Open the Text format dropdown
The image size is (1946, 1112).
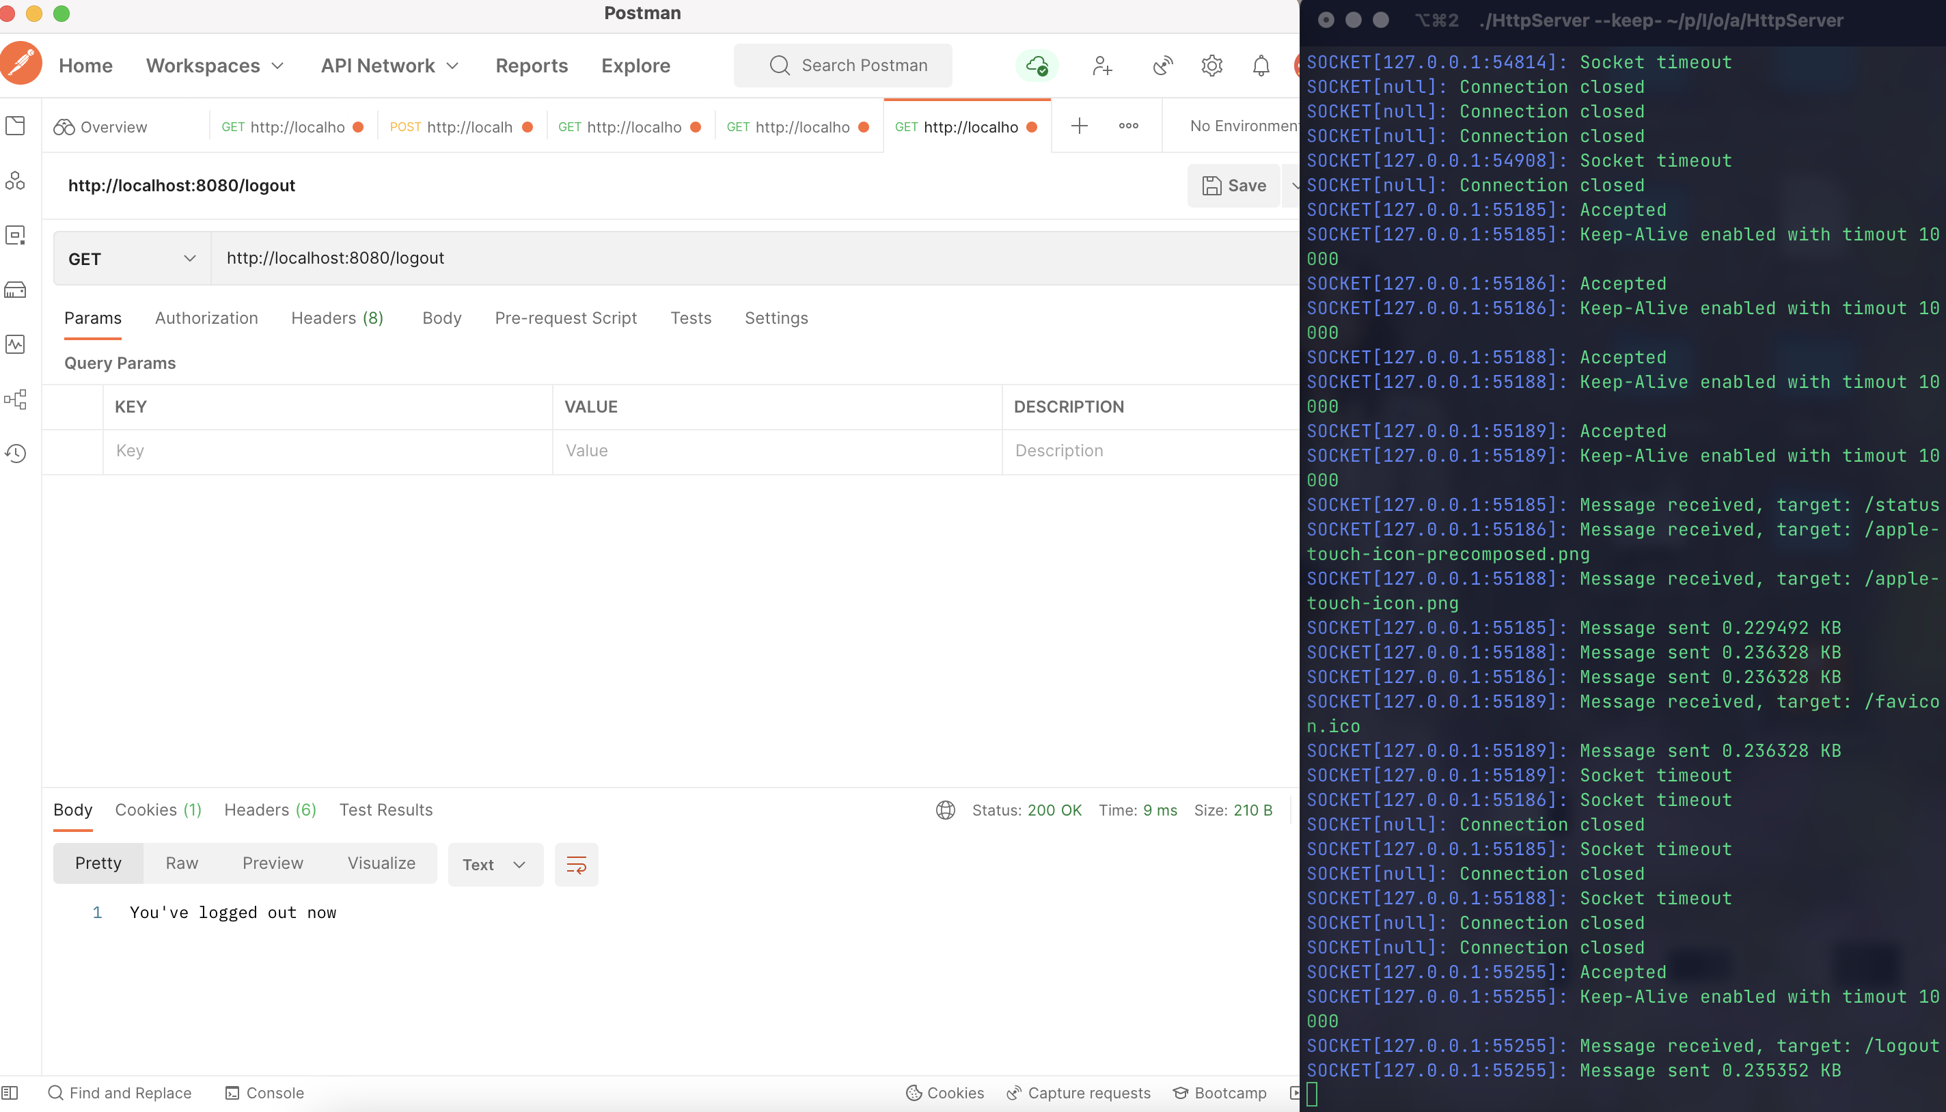coord(495,865)
